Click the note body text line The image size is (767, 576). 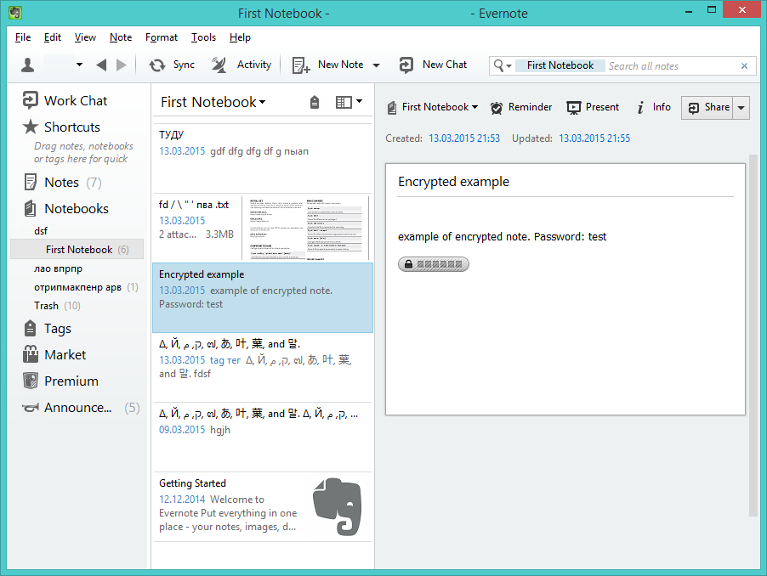502,237
